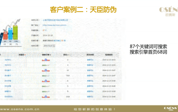Open the snapshot link in the rank 10 row
The width and height of the screenshot is (178, 112).
90,70
